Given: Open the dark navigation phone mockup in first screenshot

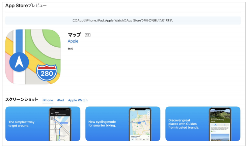Looking at the screenshot, I should point(60,124).
